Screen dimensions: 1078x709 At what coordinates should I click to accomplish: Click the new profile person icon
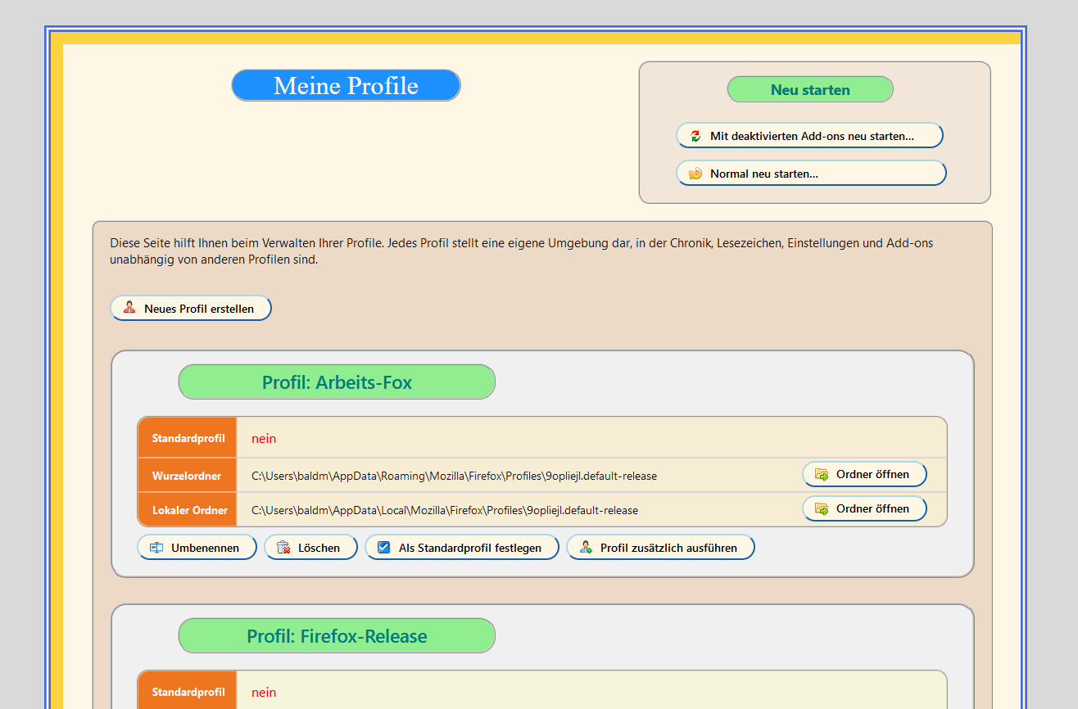129,309
